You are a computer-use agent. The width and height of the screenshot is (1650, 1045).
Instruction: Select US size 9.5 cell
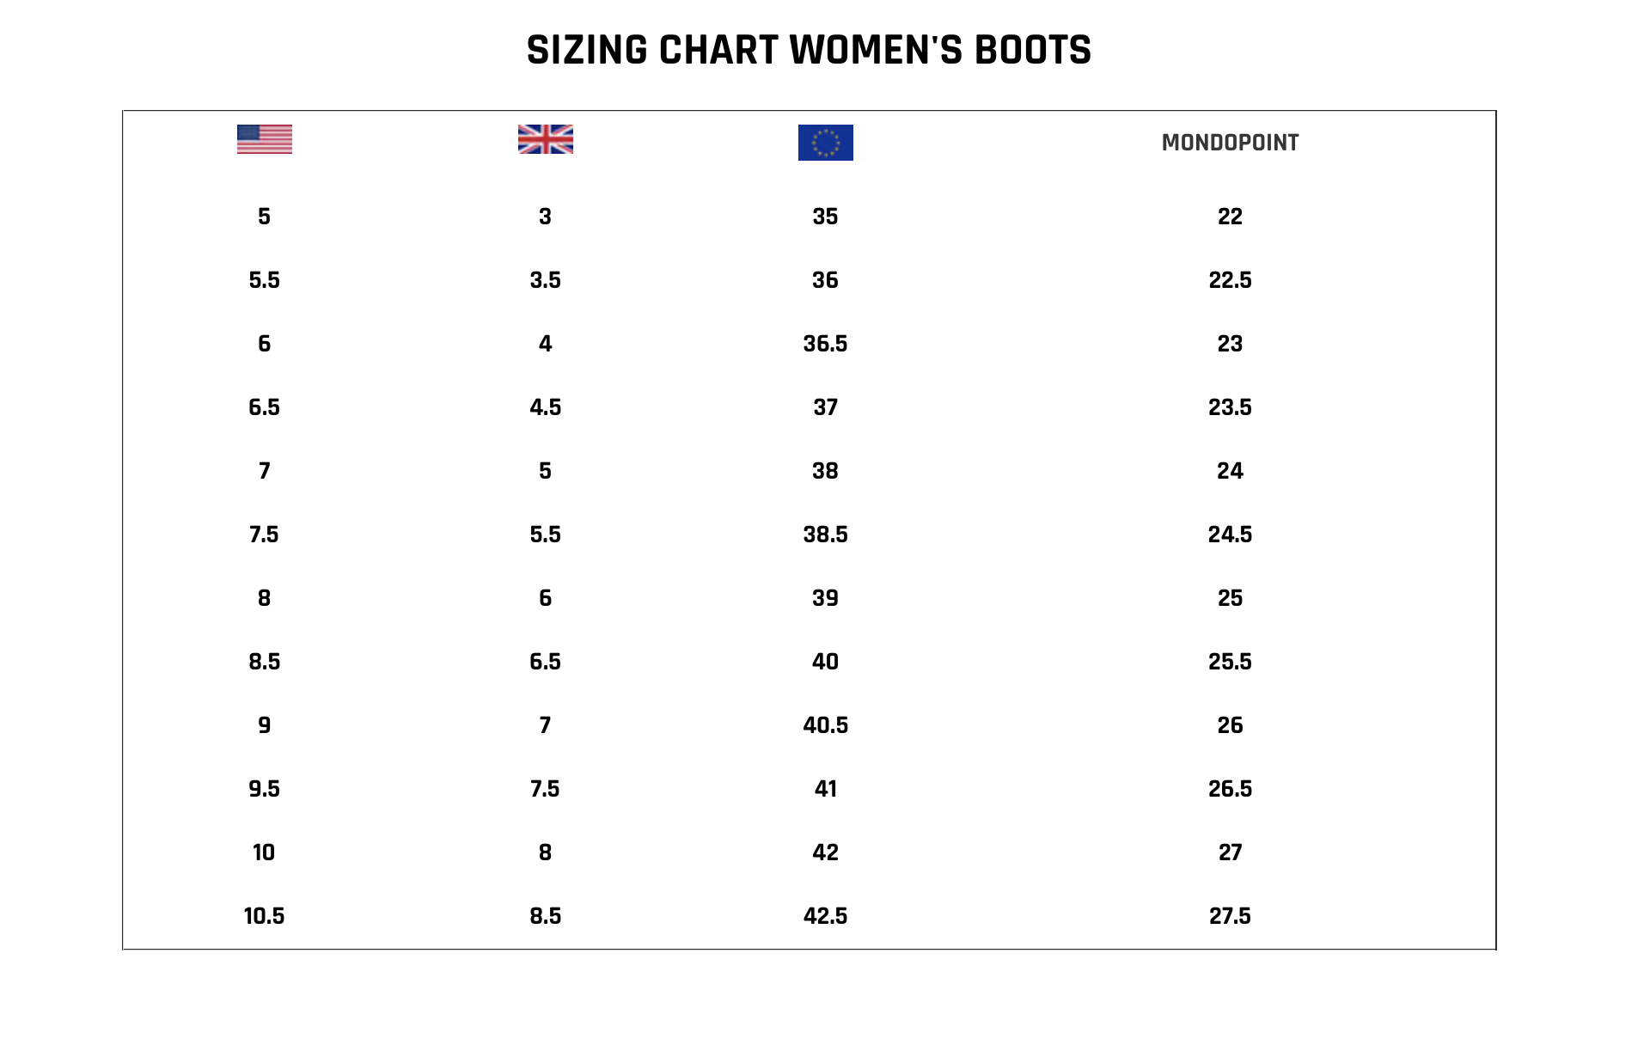click(265, 789)
